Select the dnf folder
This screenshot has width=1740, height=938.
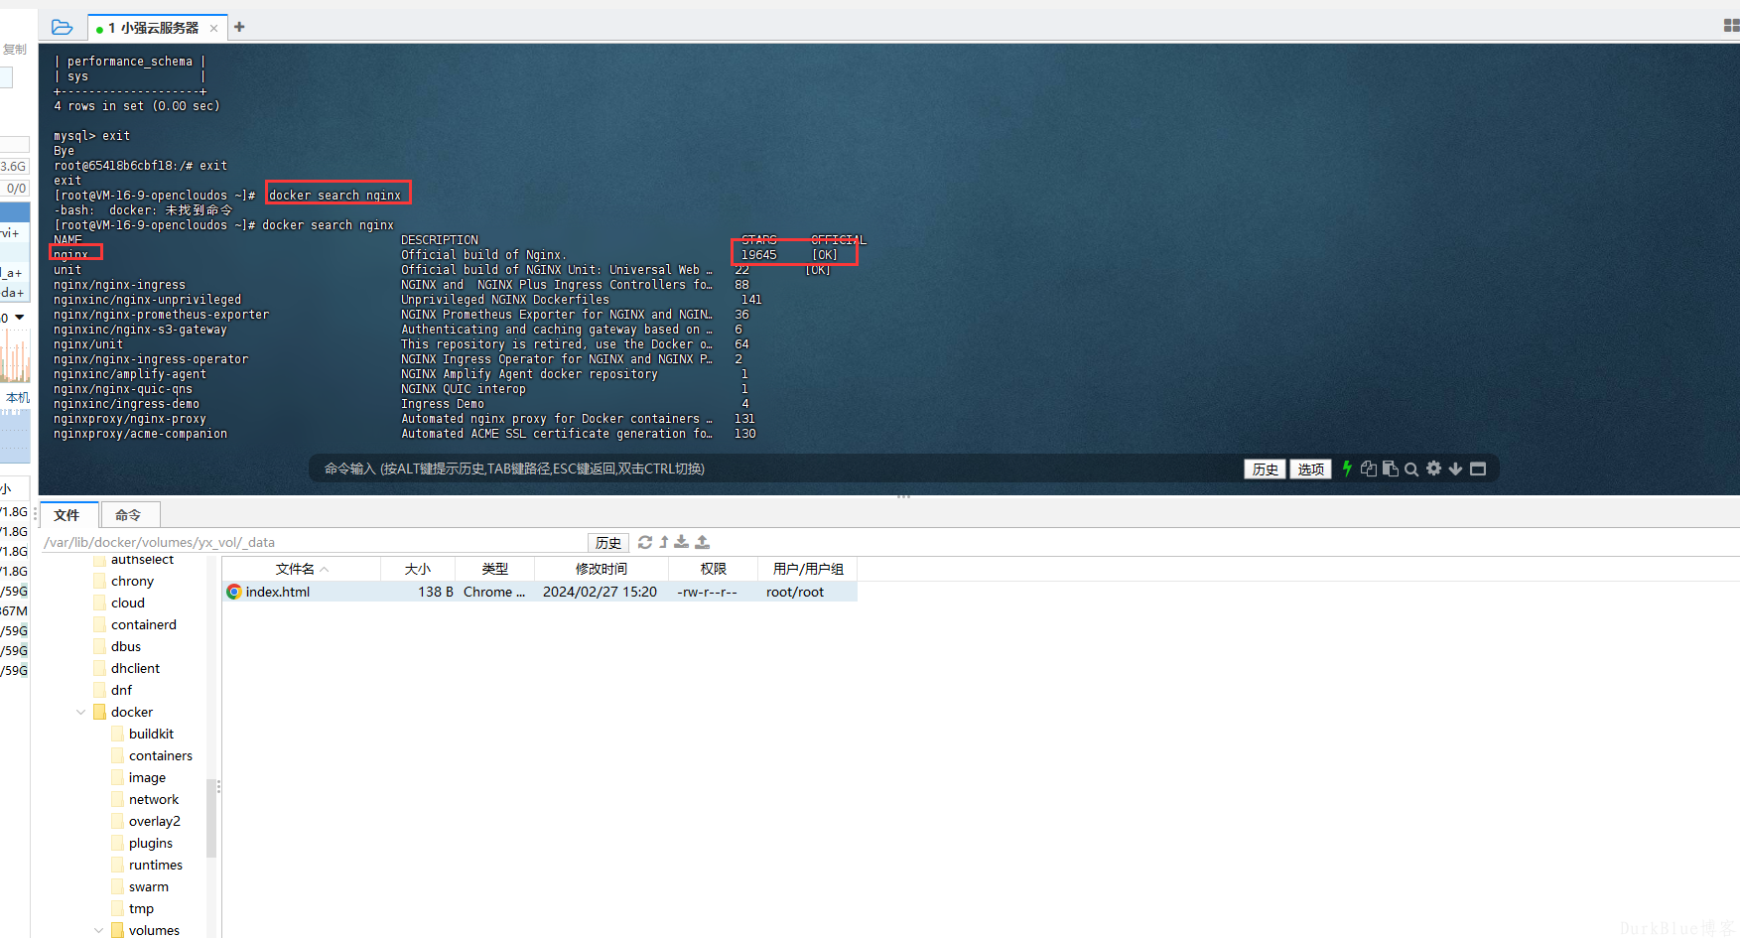click(121, 690)
